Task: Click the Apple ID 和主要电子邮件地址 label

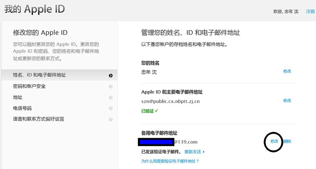Action: tap(172, 92)
